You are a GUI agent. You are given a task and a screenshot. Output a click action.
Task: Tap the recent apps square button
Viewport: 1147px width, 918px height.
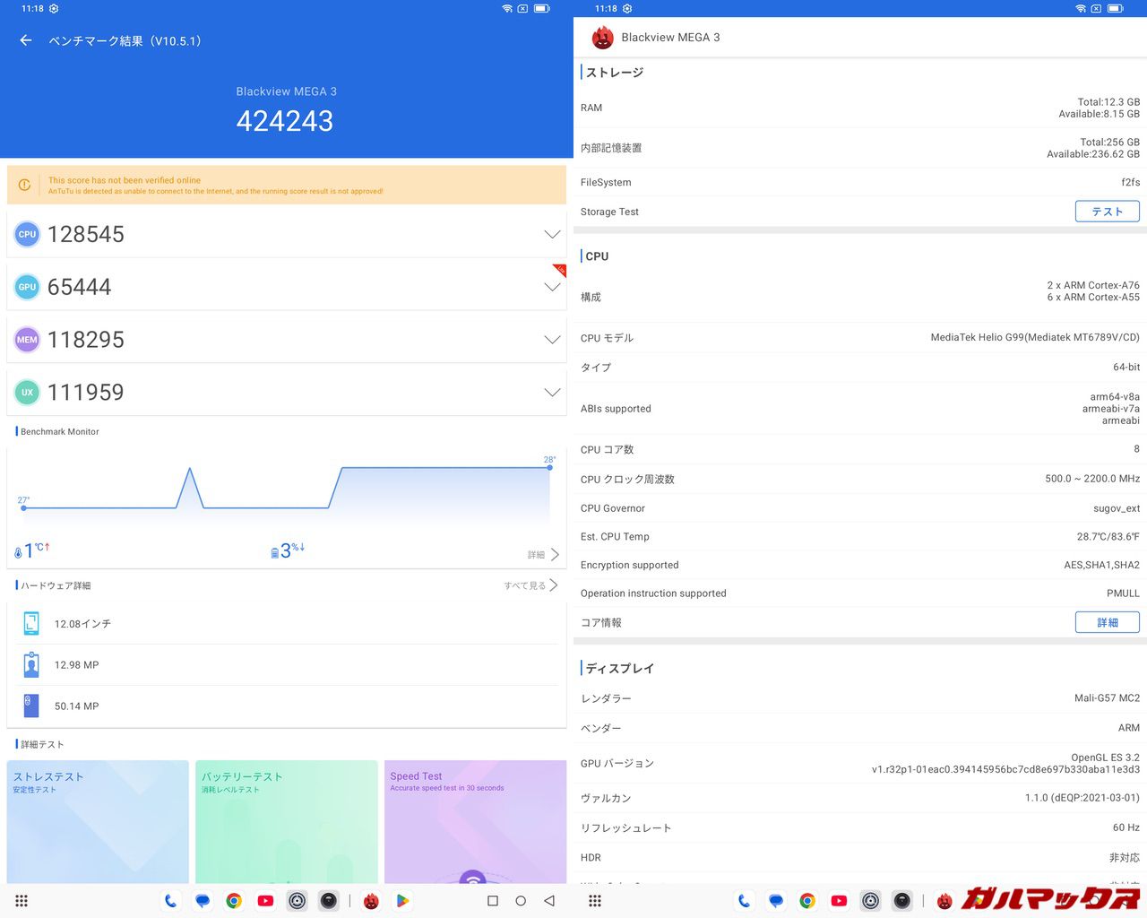click(x=492, y=901)
